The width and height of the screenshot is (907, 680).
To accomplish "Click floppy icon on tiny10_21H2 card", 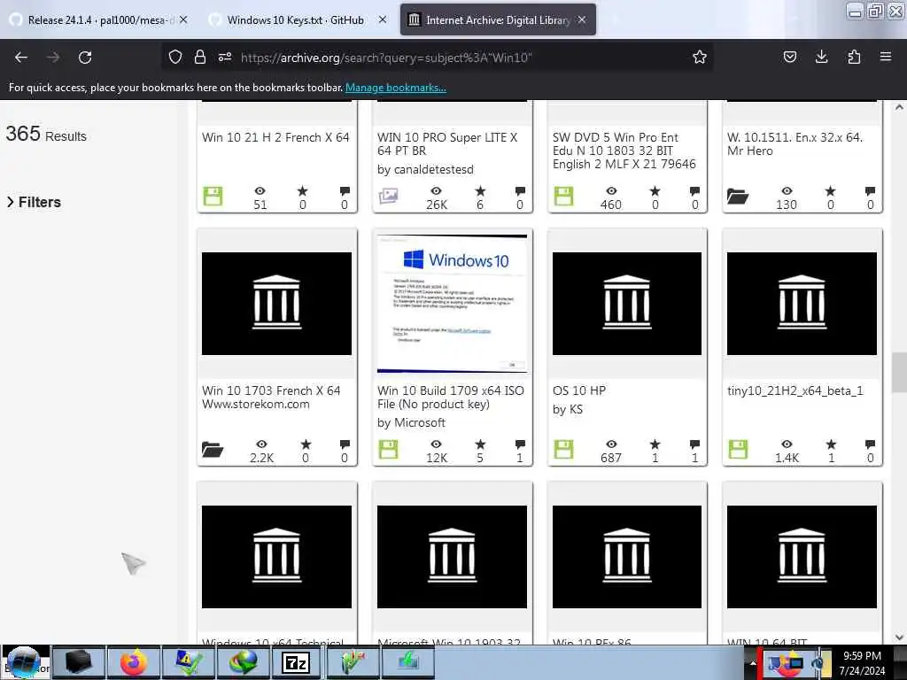I will [738, 449].
